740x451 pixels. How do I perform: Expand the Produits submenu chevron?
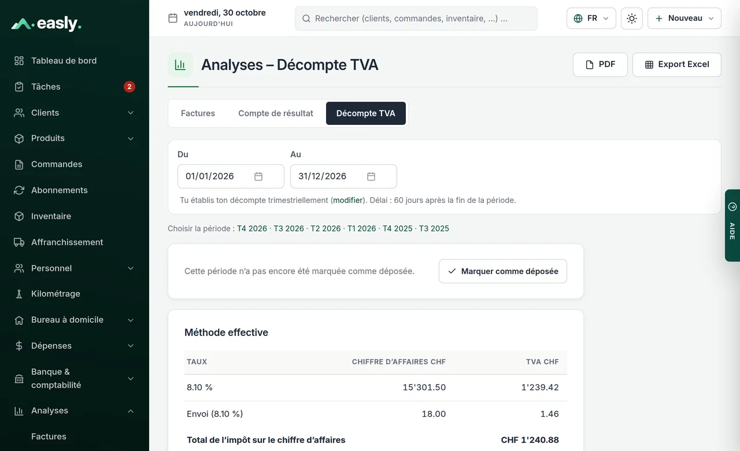[x=131, y=139]
